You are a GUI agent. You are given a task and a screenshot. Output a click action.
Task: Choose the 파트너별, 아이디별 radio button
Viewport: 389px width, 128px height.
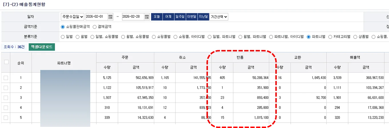[271, 37]
